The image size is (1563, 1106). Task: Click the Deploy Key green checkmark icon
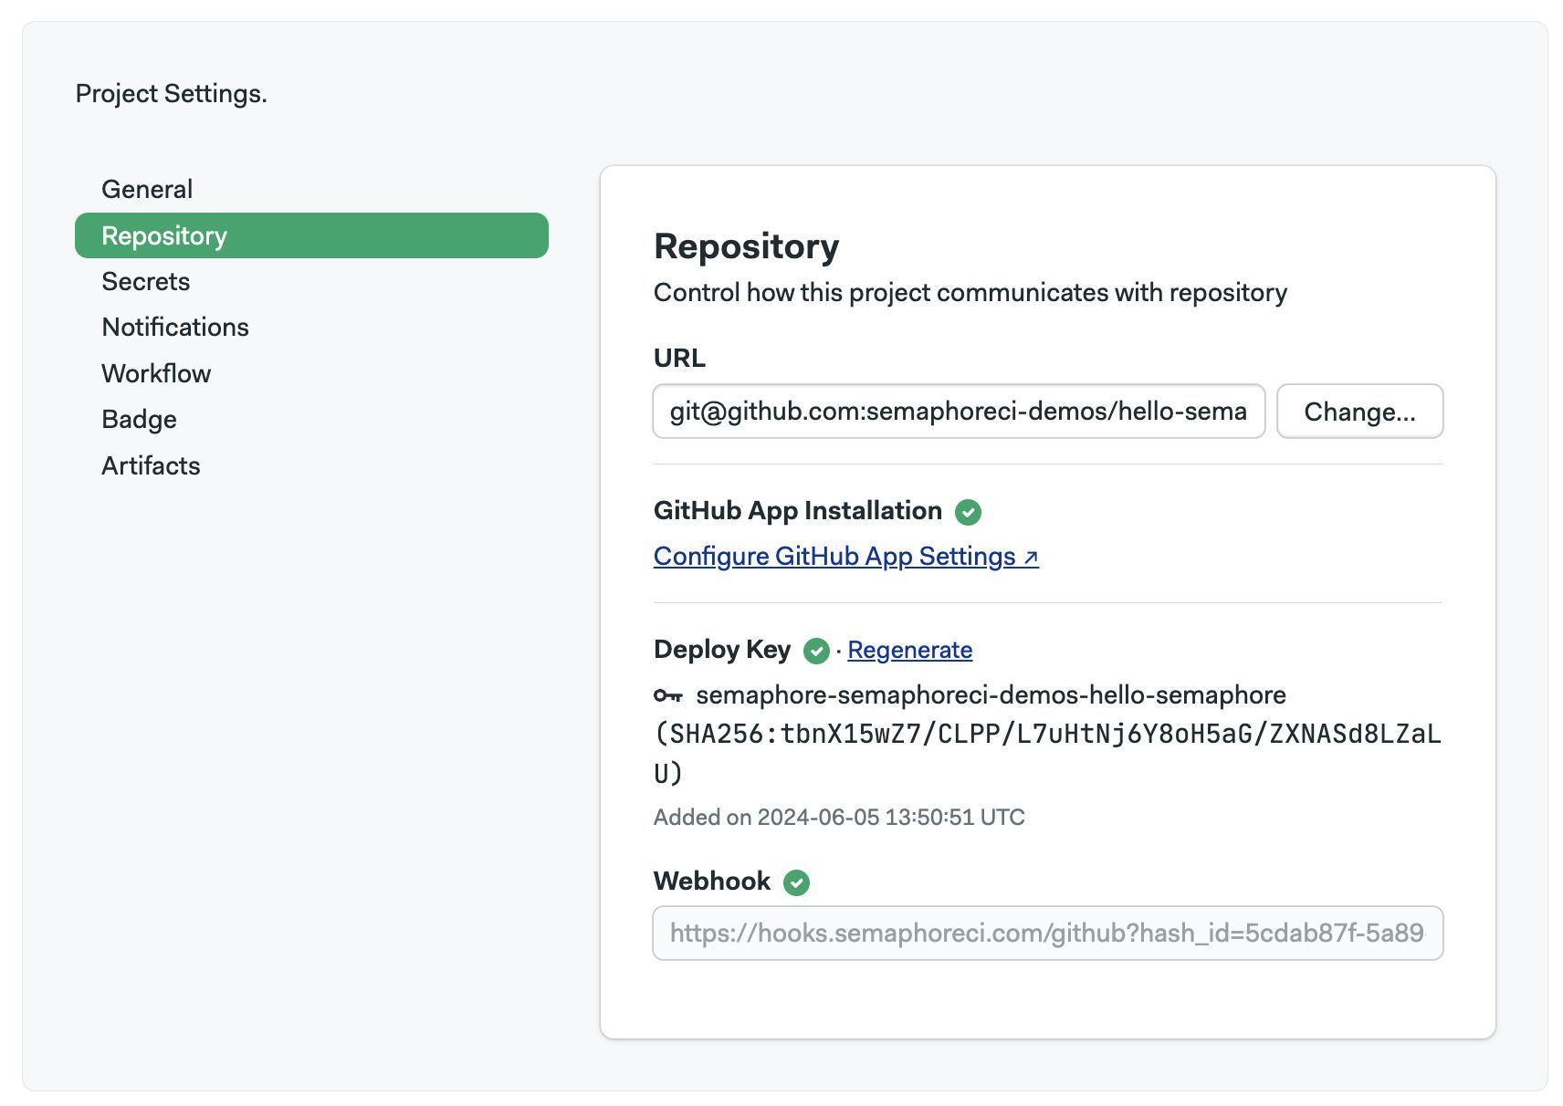[816, 651]
